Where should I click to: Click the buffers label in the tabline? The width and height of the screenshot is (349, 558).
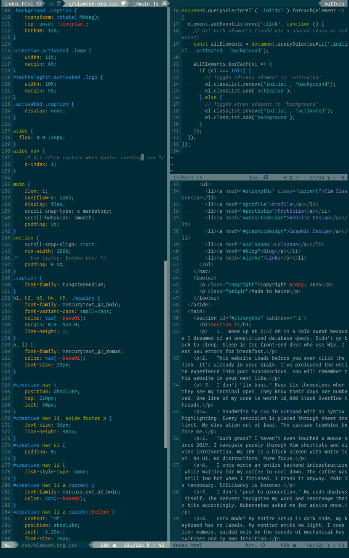[x=334, y=4]
